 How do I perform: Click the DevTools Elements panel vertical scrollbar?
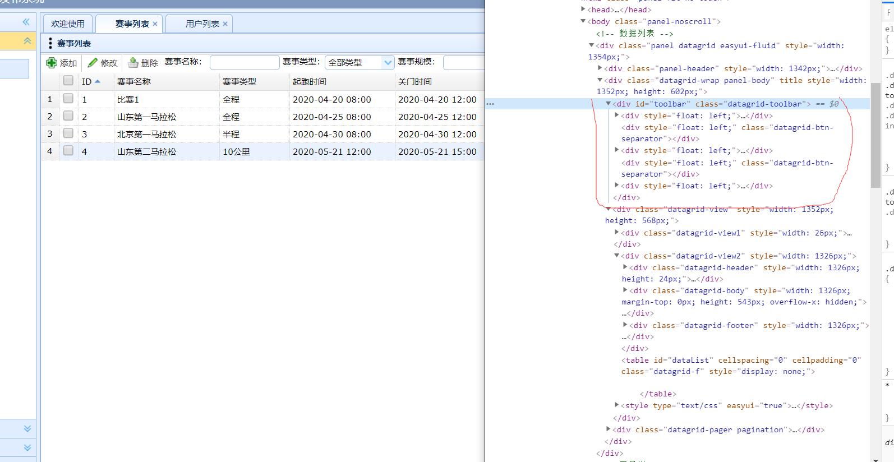point(875,135)
